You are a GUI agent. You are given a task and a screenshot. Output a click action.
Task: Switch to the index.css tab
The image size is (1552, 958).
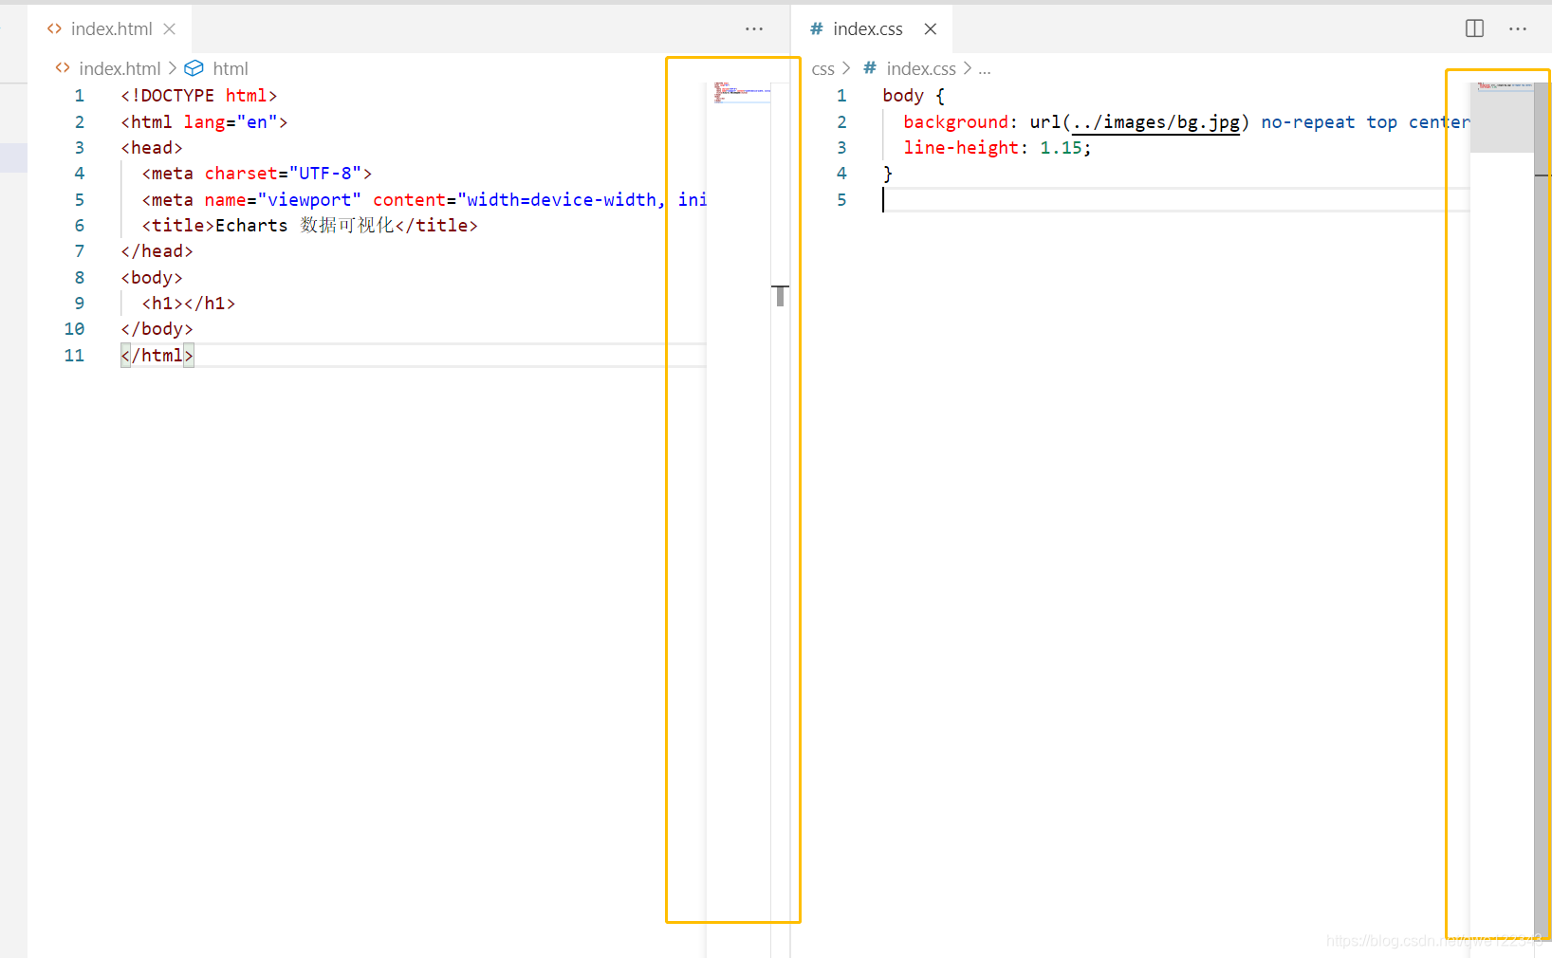867,29
